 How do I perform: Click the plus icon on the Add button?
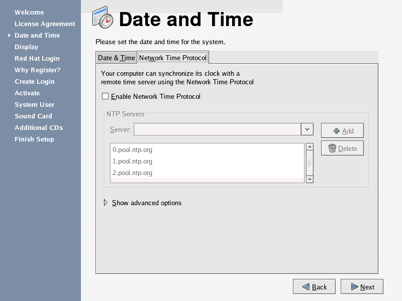coord(337,131)
